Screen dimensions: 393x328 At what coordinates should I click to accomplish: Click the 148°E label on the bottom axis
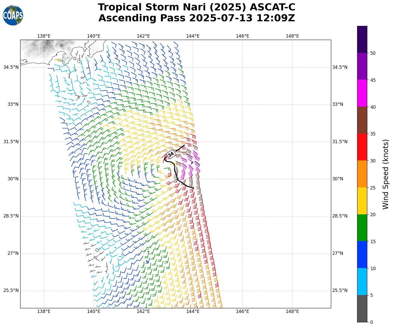point(292,311)
